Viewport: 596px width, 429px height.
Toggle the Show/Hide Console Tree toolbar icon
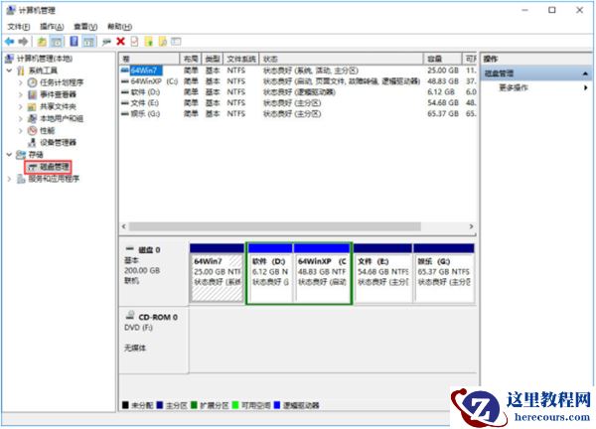coord(57,42)
